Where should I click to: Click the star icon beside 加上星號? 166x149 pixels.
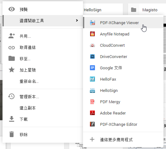coord(12,70)
